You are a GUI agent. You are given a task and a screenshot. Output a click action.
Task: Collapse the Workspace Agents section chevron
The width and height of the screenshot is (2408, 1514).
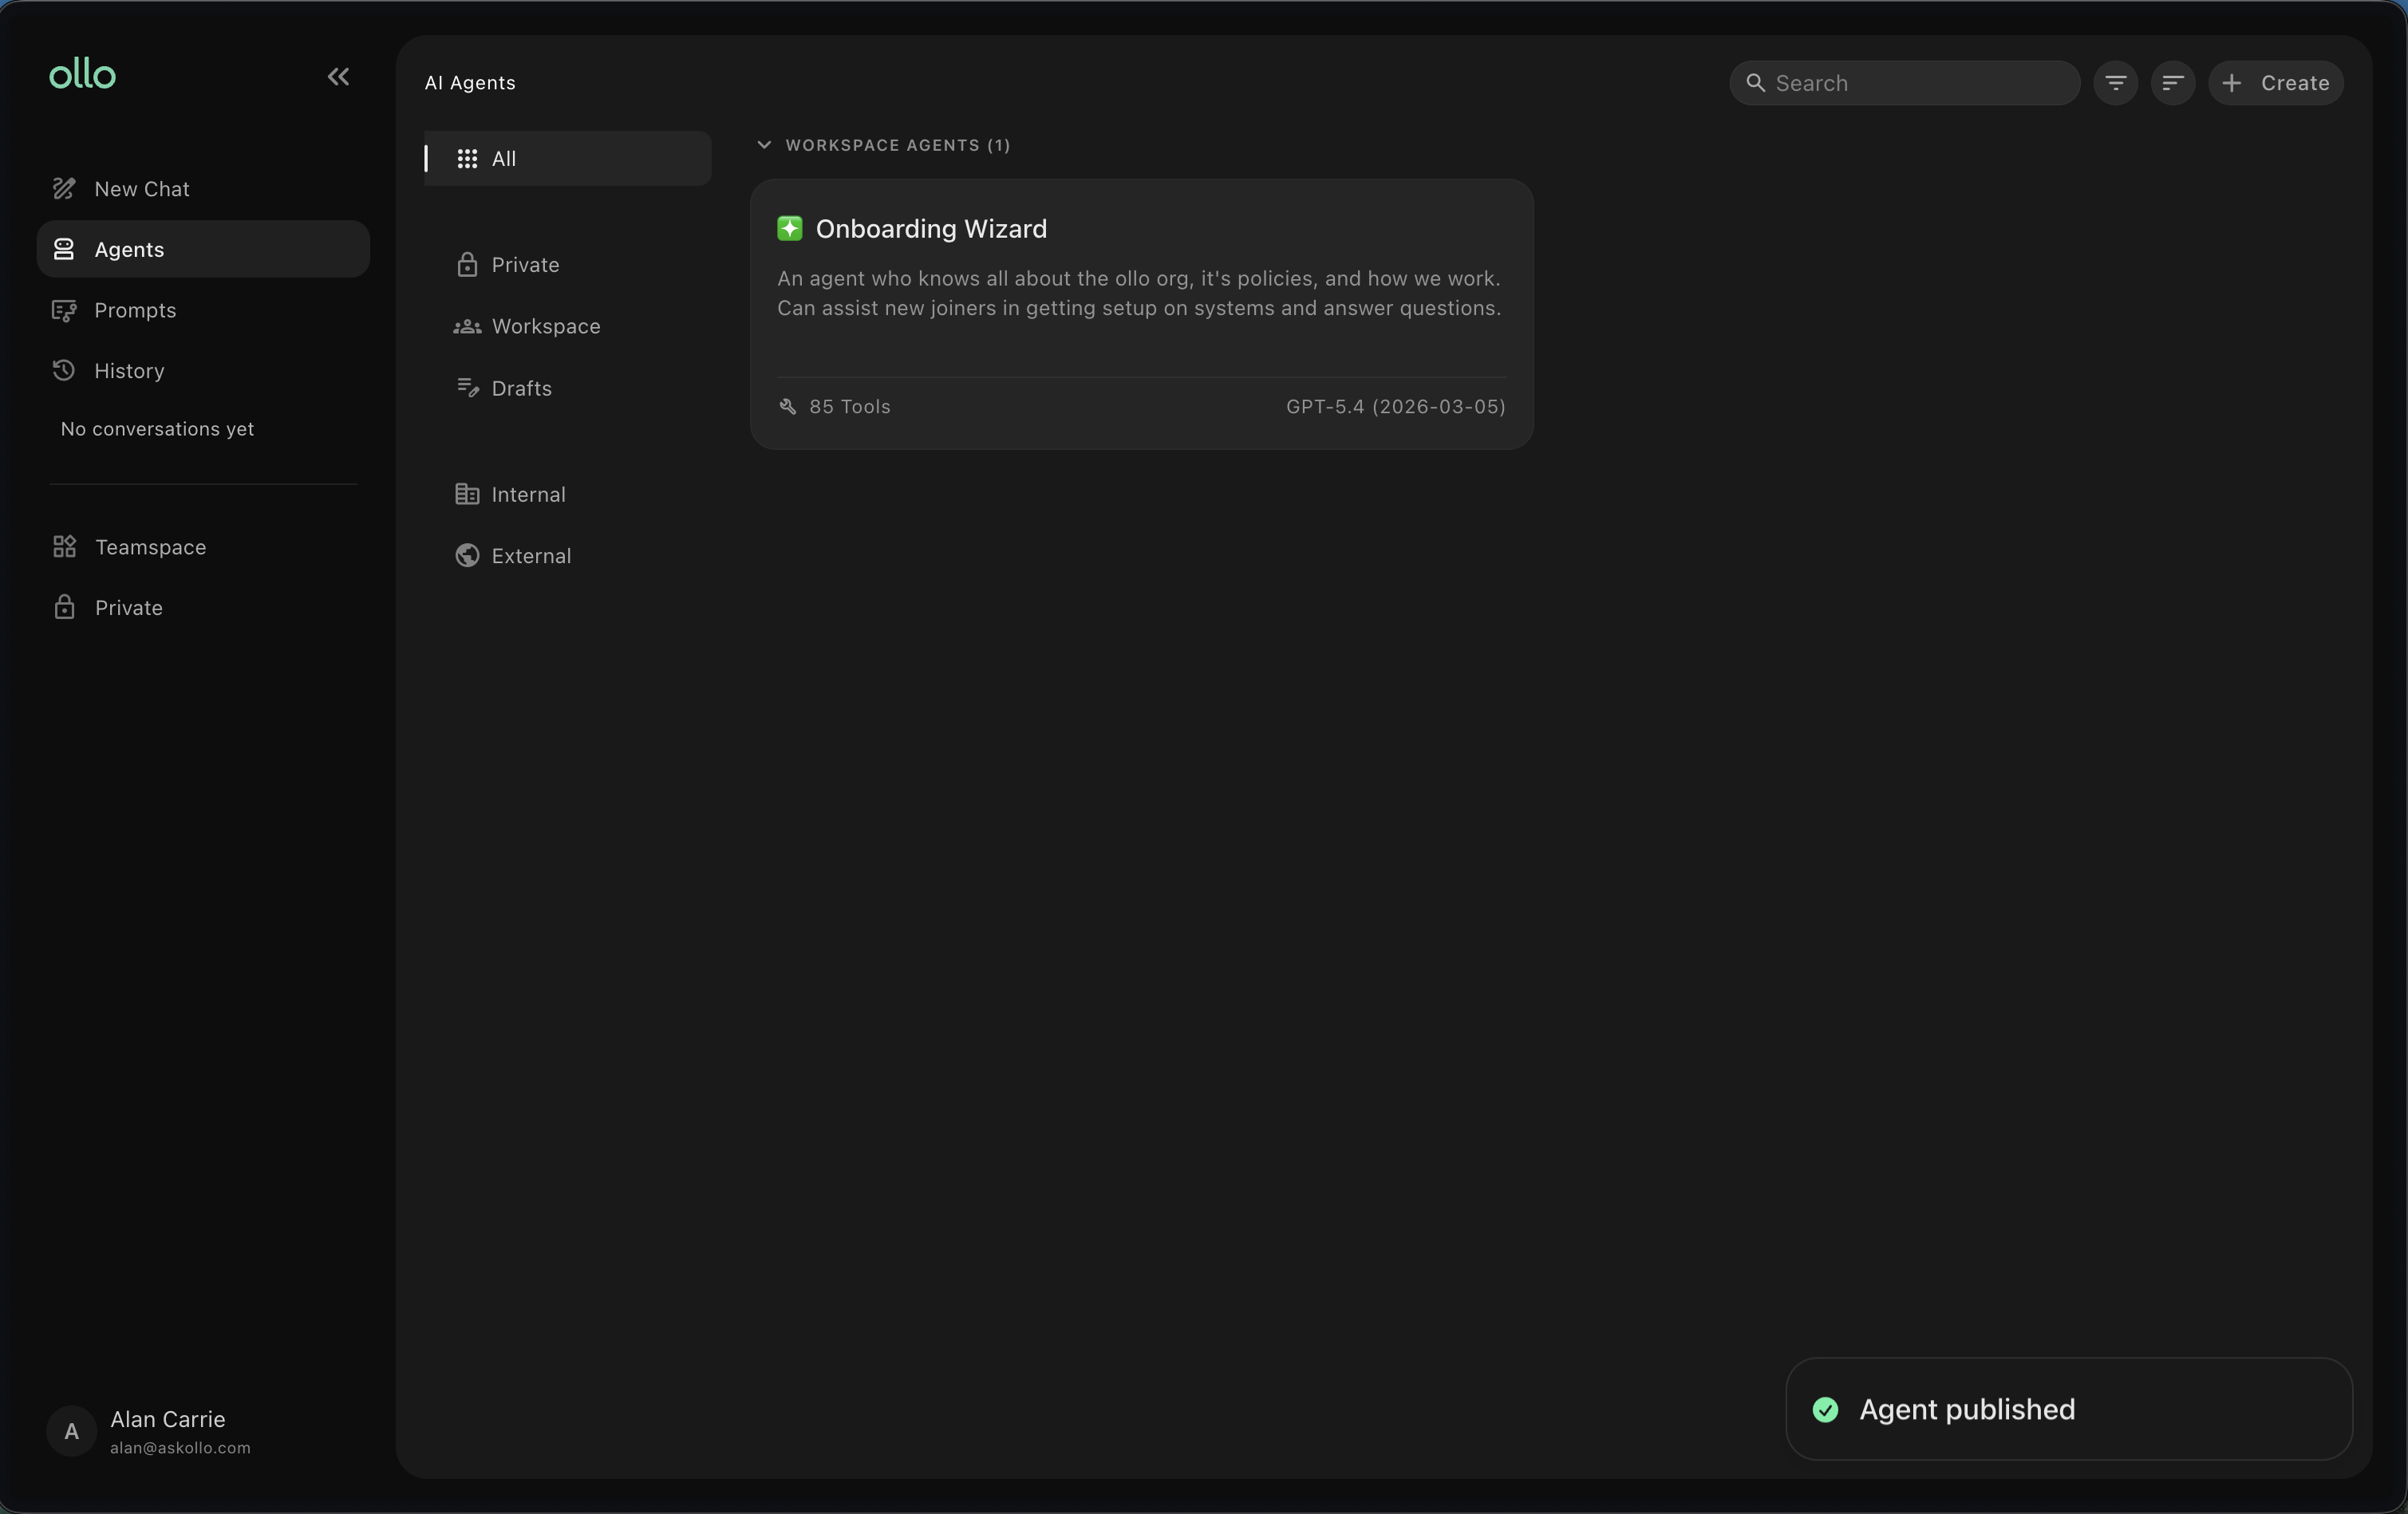(764, 145)
